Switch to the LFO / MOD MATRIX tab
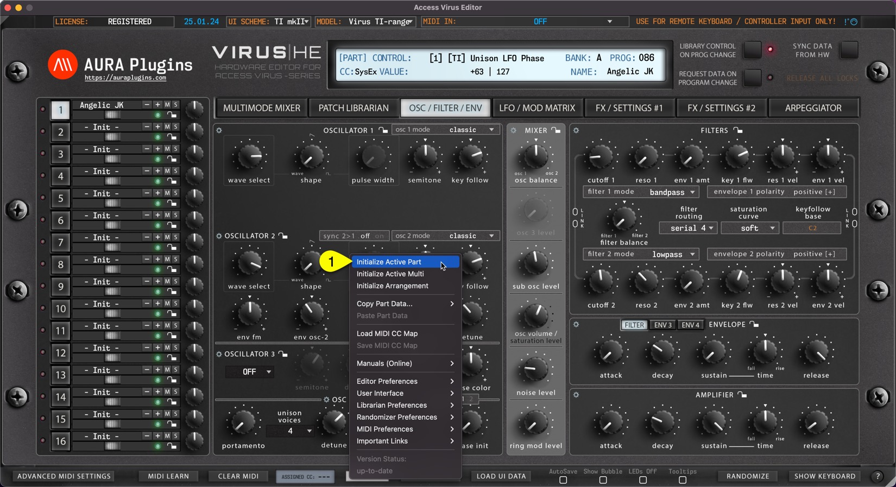 coord(537,108)
